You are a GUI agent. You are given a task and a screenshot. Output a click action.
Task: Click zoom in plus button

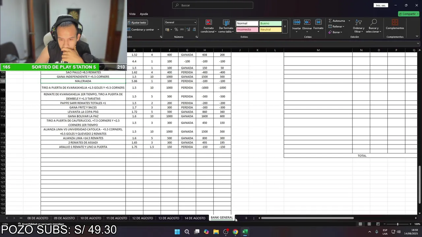pos(410,224)
